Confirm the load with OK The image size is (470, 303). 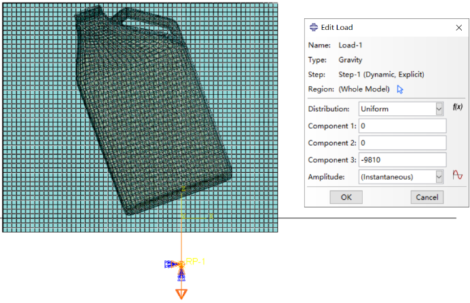[x=346, y=197]
